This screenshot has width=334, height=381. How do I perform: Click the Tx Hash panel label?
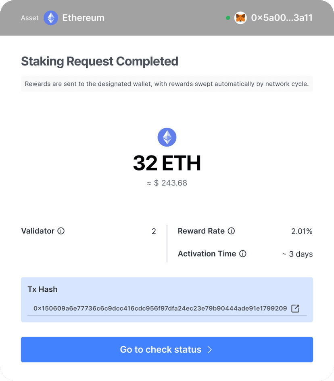coord(42,289)
